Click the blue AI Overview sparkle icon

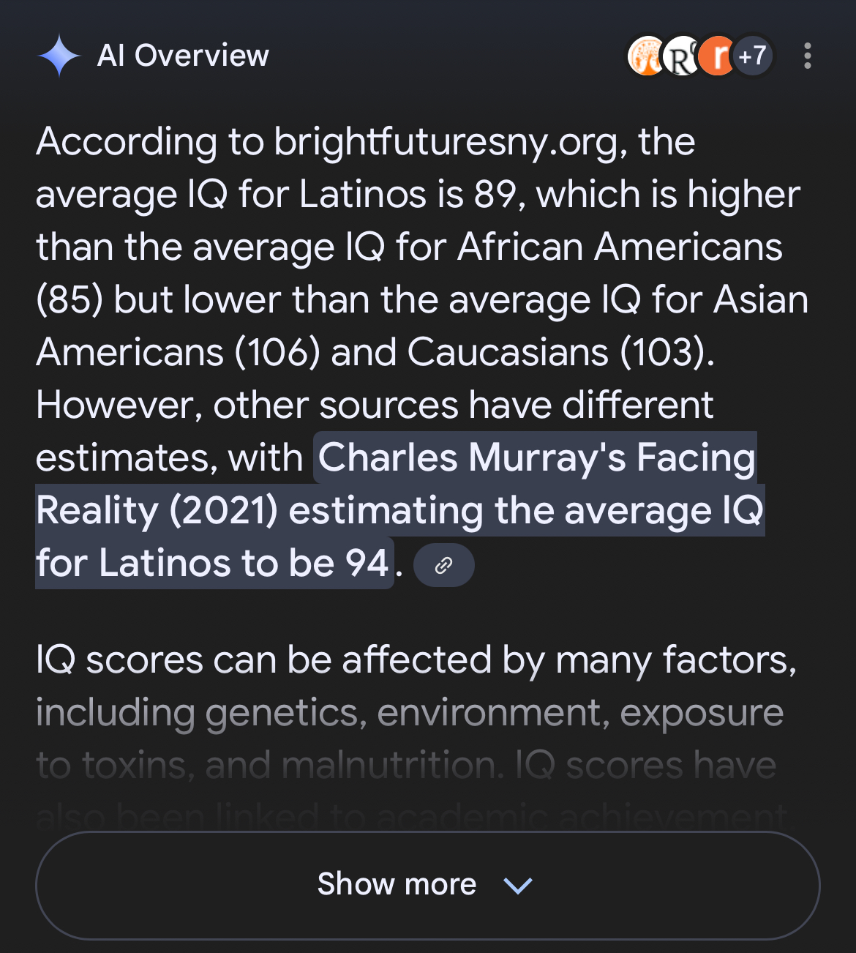59,56
